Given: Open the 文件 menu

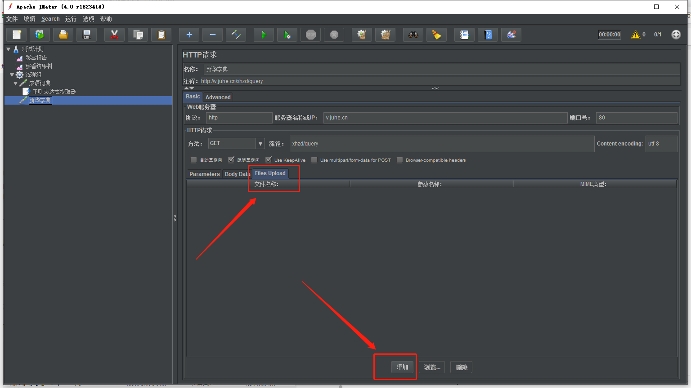Looking at the screenshot, I should [12, 19].
